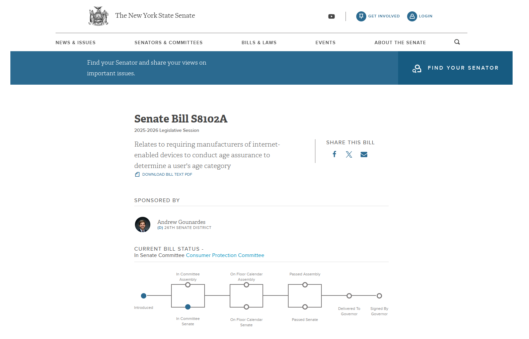Click the Passed Senate status marker
This screenshot has width=529, height=339.
pyautogui.click(x=305, y=307)
